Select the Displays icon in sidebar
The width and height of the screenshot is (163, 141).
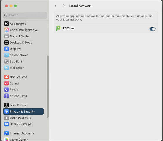coord(6,49)
